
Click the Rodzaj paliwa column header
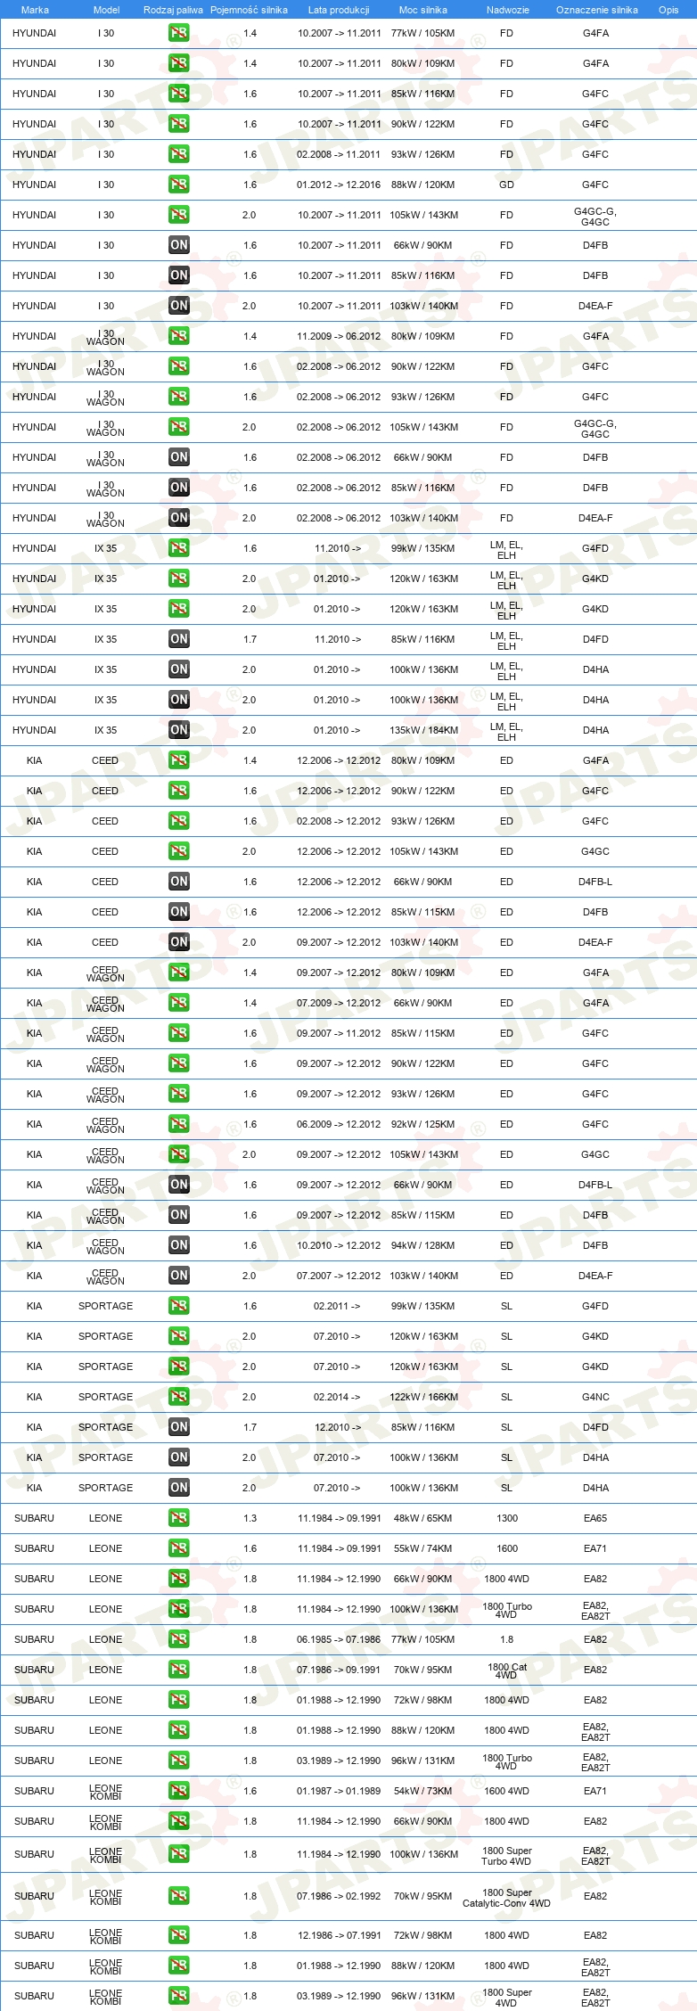pyautogui.click(x=173, y=10)
